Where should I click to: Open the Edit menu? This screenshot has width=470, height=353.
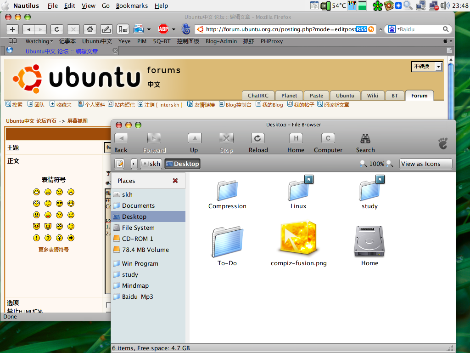tap(70, 6)
